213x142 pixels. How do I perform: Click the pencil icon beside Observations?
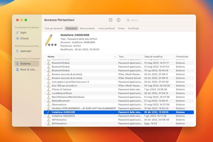49,105
